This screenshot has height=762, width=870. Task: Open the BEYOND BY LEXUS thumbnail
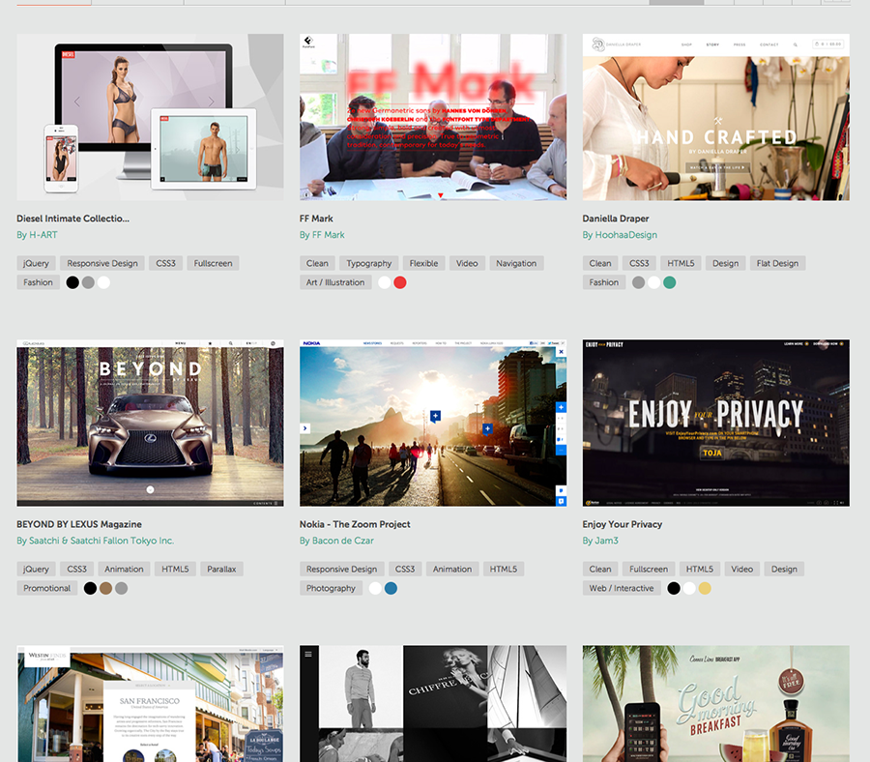pyautogui.click(x=150, y=423)
